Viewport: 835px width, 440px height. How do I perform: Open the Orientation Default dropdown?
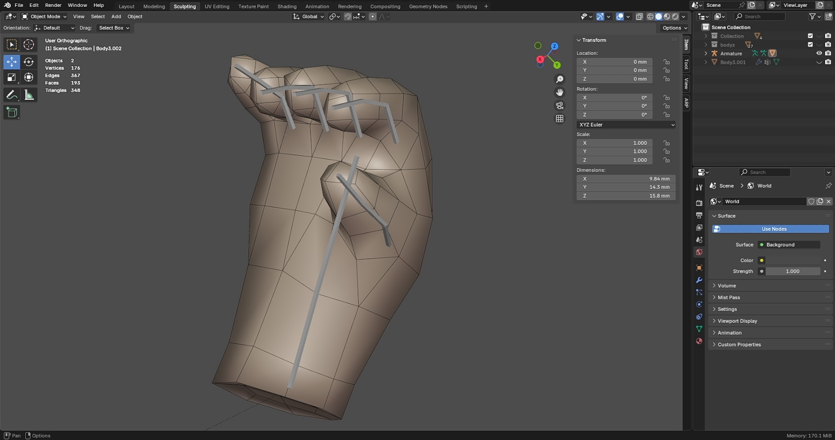pos(54,28)
